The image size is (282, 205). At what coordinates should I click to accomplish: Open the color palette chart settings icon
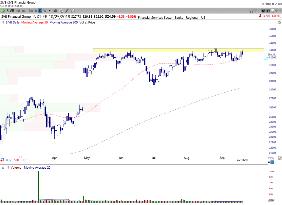18,11
